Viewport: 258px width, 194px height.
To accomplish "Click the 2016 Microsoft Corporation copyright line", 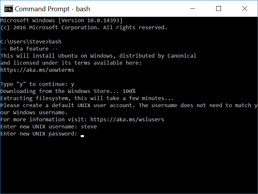I will pos(83,28).
